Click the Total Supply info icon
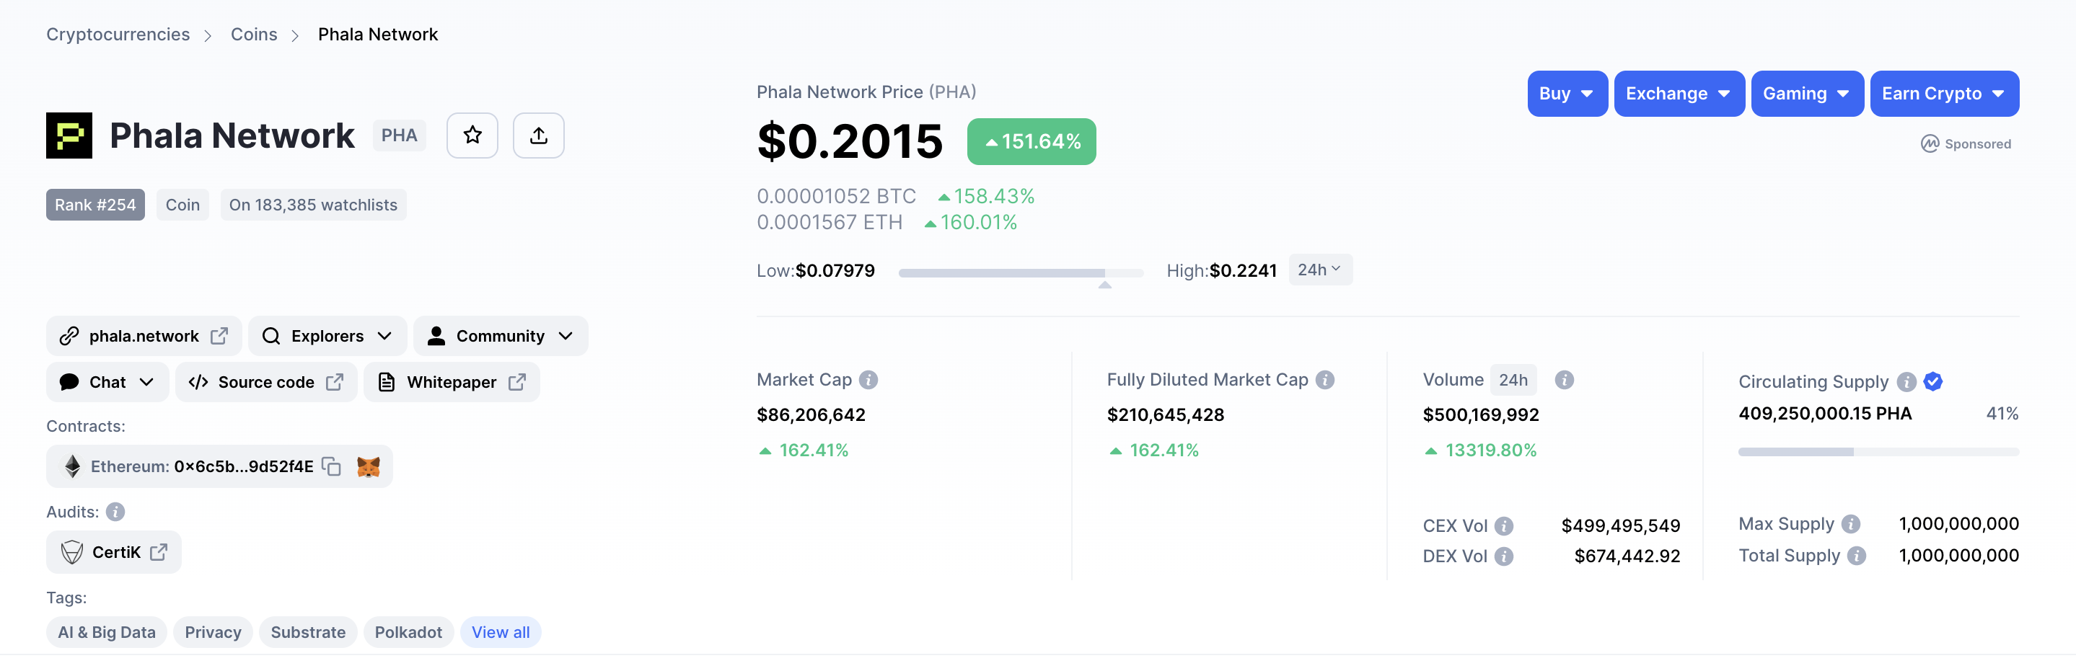This screenshot has width=2076, height=666. (x=1857, y=556)
